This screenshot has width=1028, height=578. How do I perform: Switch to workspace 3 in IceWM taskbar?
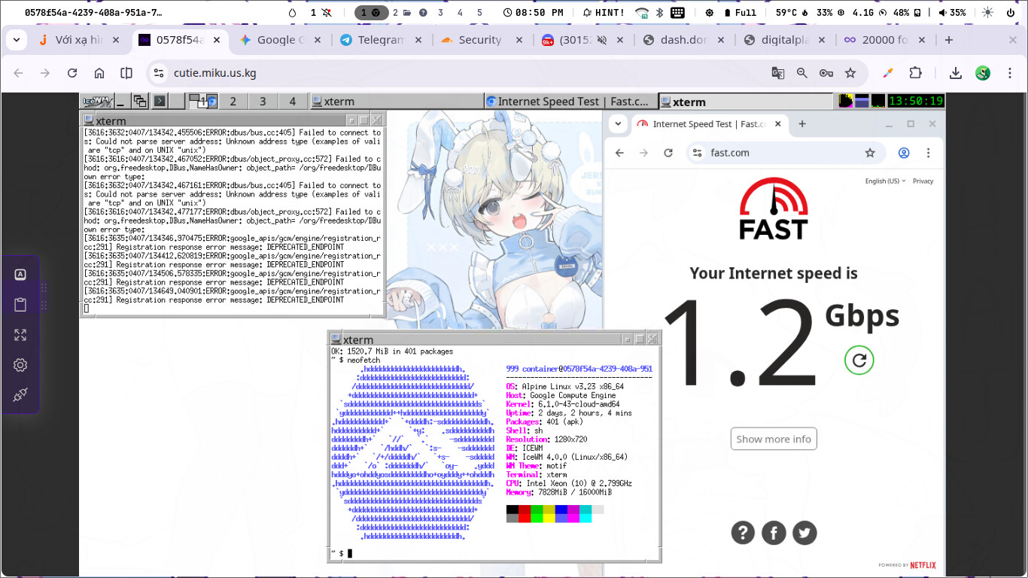tap(263, 102)
